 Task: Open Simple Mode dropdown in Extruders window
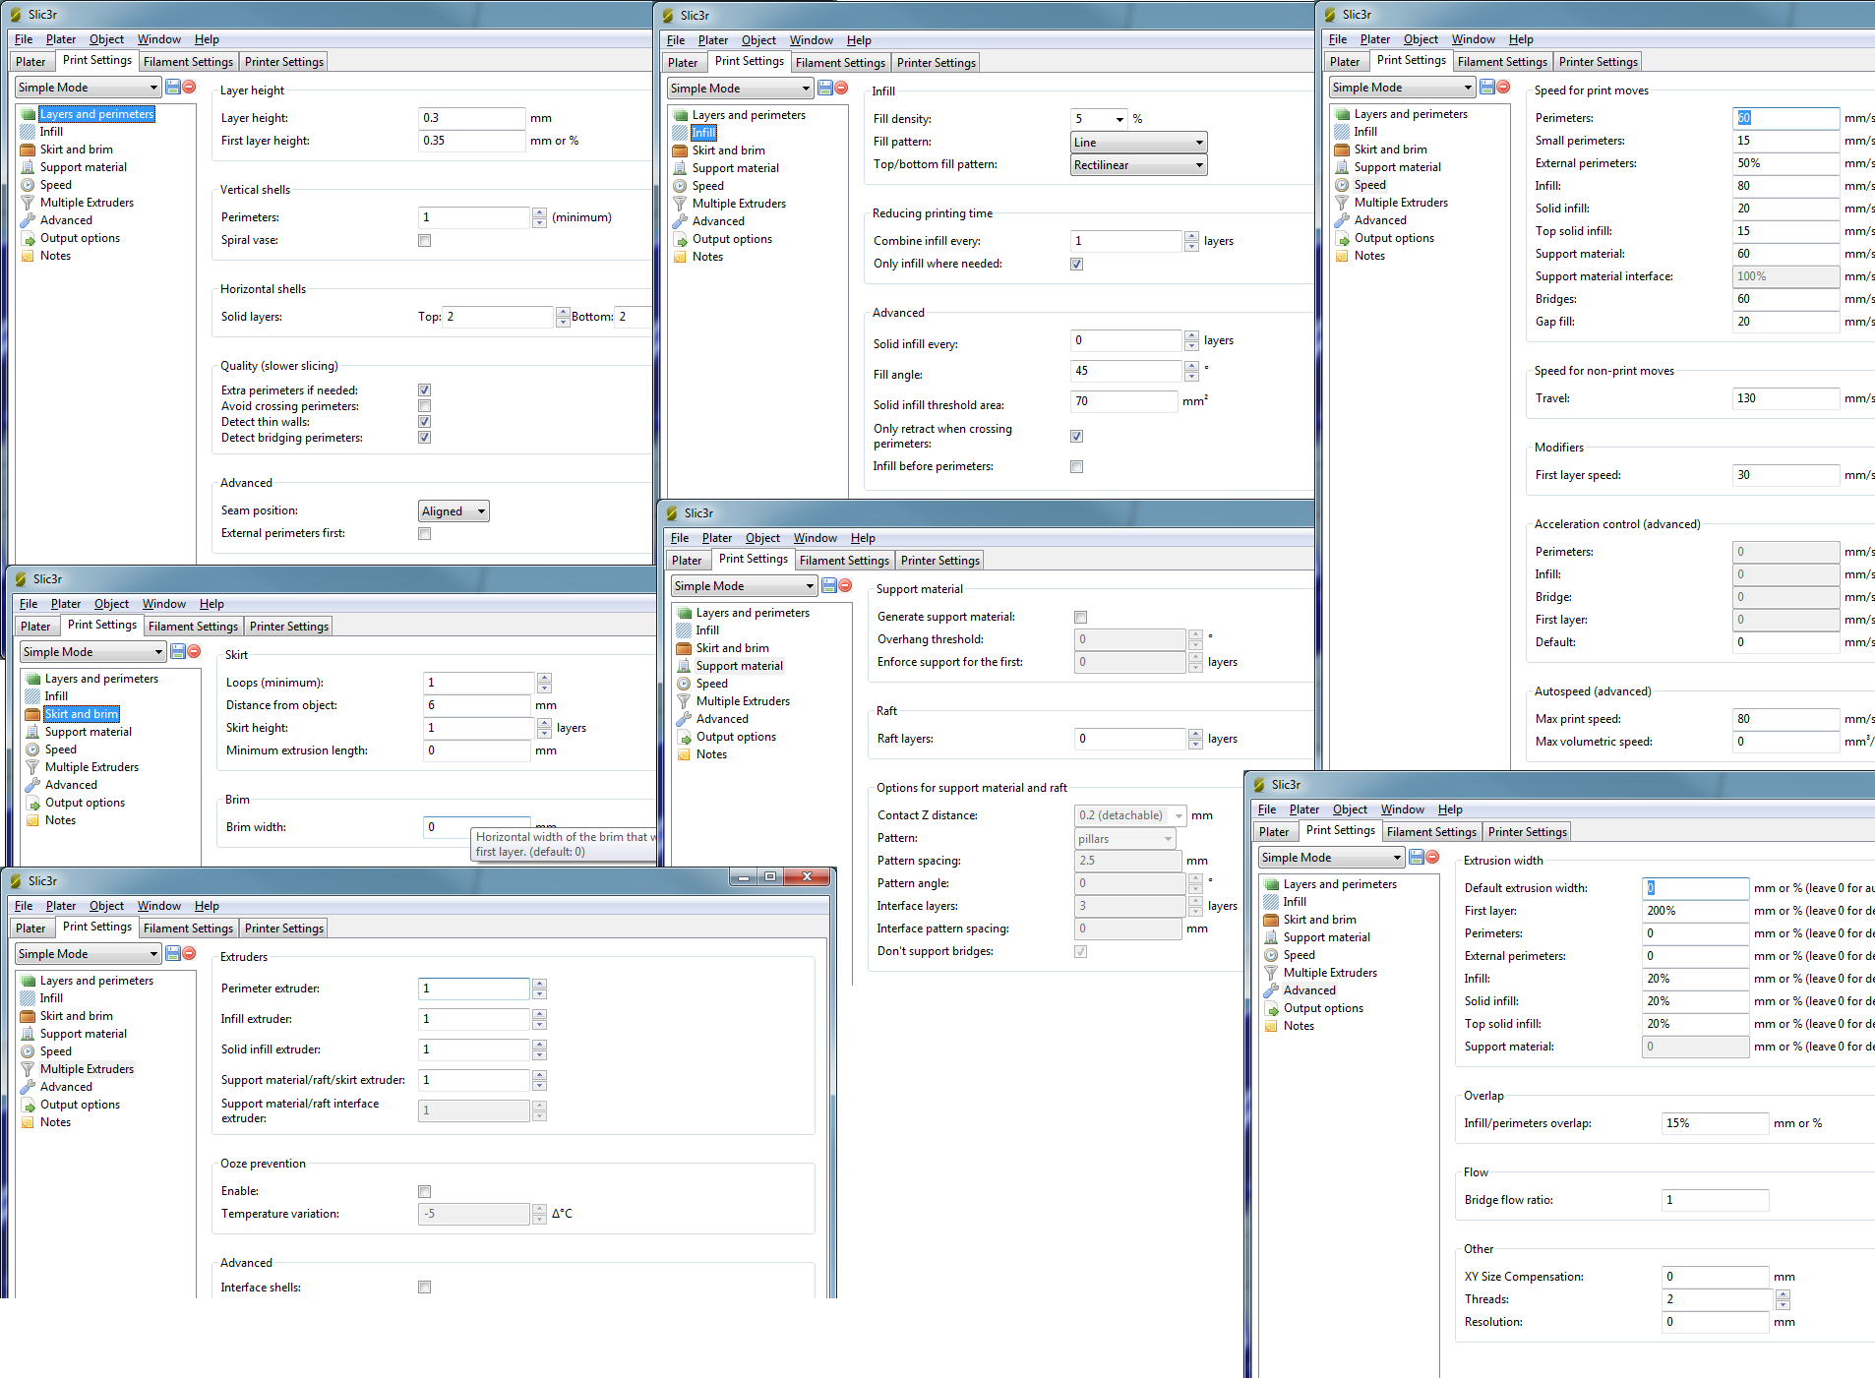tap(88, 954)
